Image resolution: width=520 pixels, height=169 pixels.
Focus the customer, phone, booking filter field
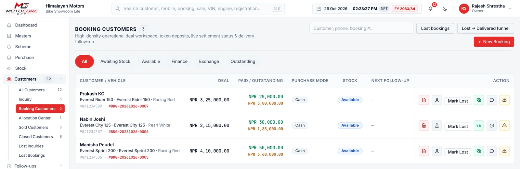pyautogui.click(x=361, y=28)
